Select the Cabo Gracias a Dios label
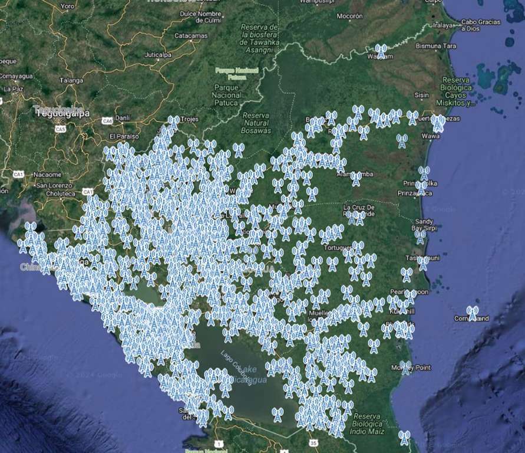 click(480, 25)
